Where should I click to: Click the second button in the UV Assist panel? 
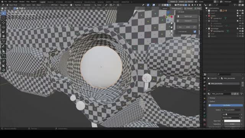[x=187, y=21]
